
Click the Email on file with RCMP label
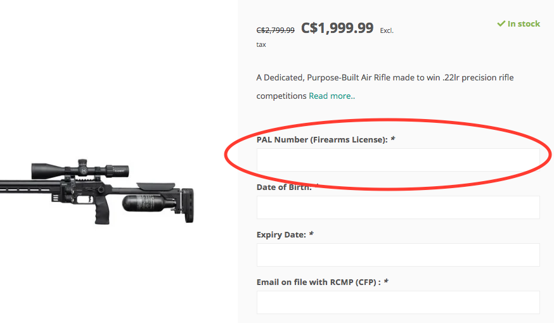click(x=319, y=282)
